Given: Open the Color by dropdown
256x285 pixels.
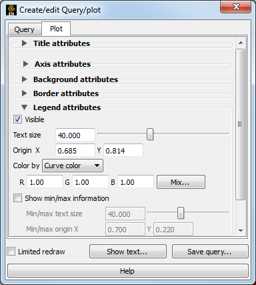Looking at the screenshot, I should click(x=73, y=166).
